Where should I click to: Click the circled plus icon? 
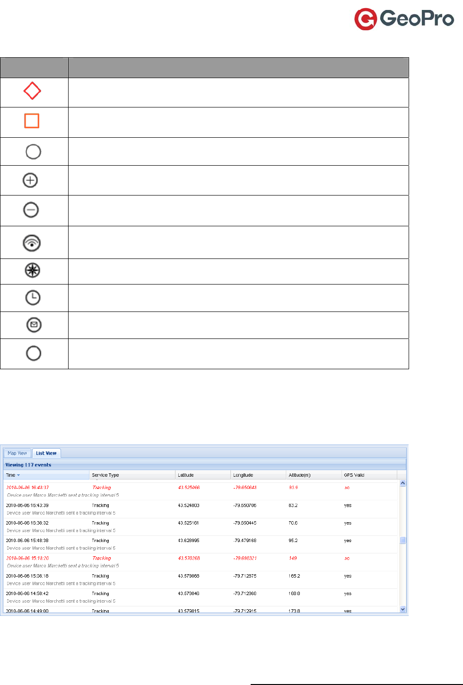pos(30,180)
